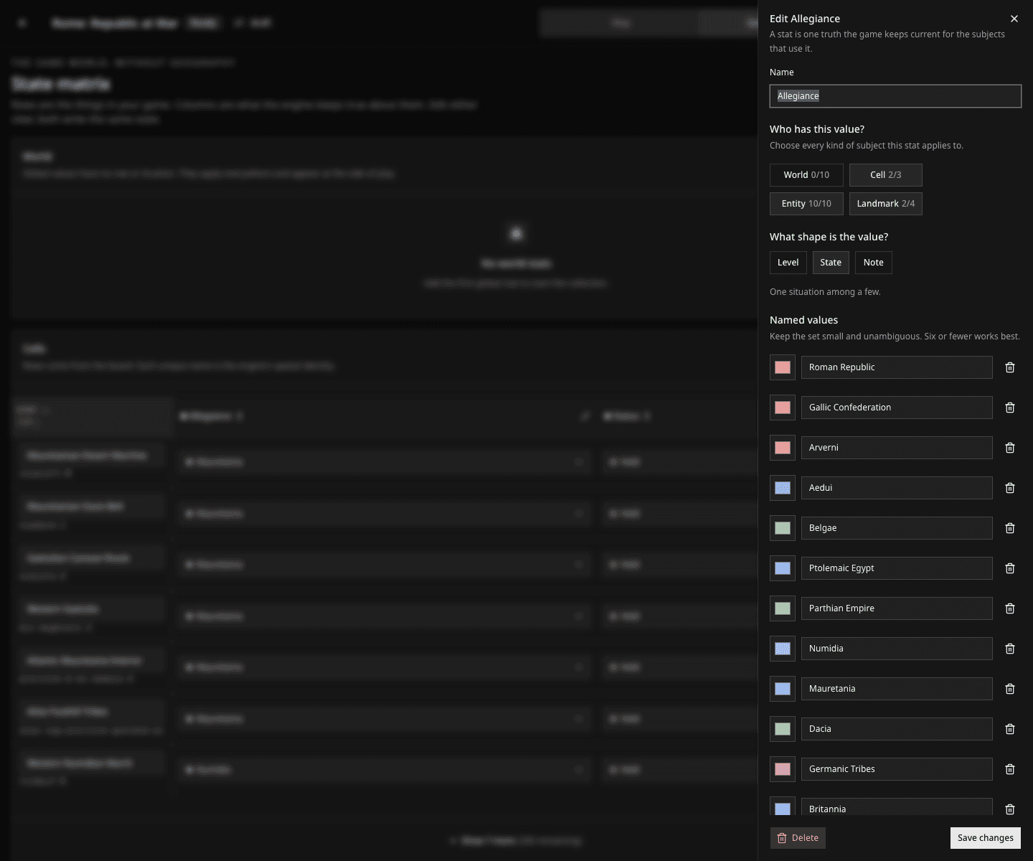Select the Level value shape
The height and width of the screenshot is (861, 1033).
[x=788, y=263]
